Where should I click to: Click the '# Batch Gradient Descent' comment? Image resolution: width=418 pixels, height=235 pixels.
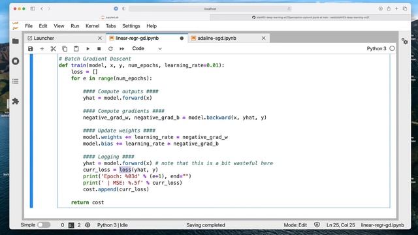click(x=95, y=59)
